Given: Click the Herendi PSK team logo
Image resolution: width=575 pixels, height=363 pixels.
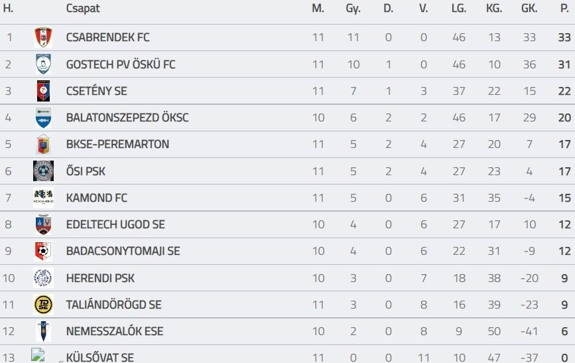Looking at the screenshot, I should (43, 278).
